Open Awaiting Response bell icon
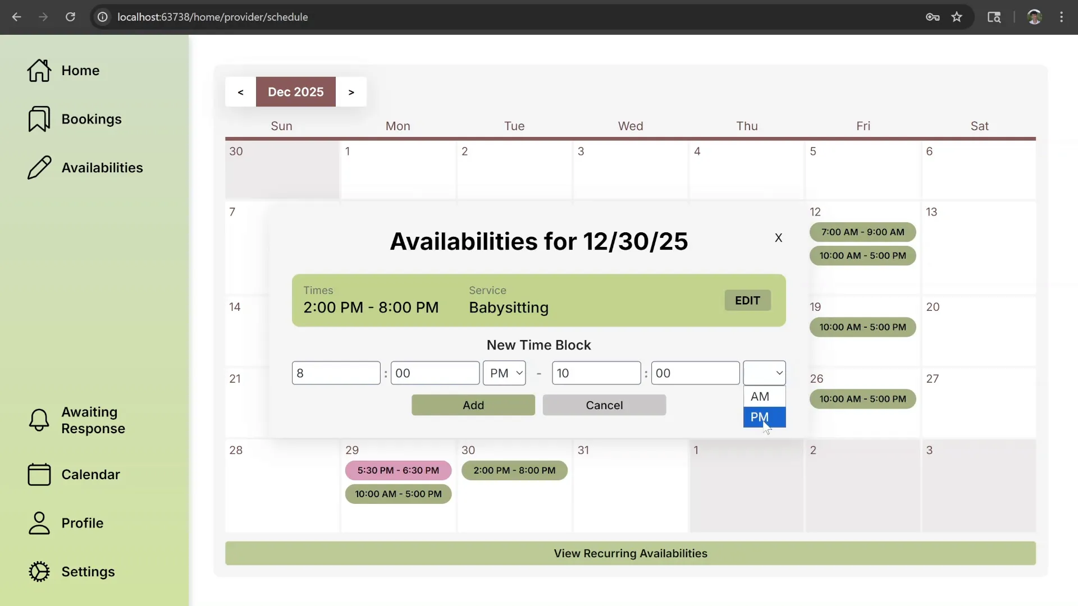The image size is (1078, 606). [x=39, y=420]
